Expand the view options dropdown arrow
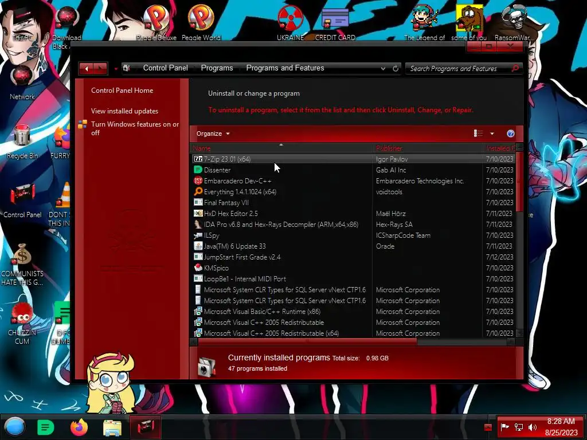587x440 pixels. [492, 133]
